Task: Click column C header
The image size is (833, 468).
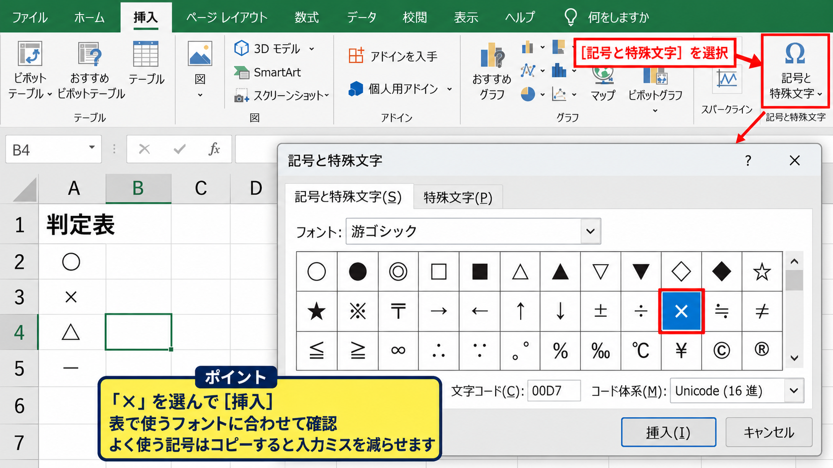Action: click(201, 188)
